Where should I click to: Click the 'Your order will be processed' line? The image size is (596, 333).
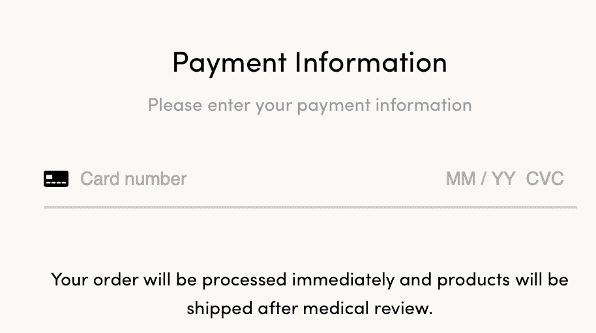click(310, 280)
